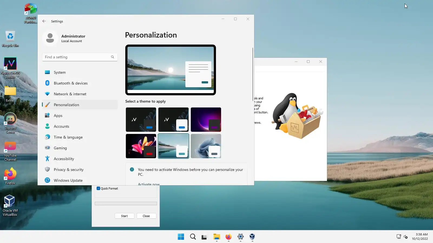Click the Administrator profile avatar
Screen dimensions: 433x243
[50, 38]
